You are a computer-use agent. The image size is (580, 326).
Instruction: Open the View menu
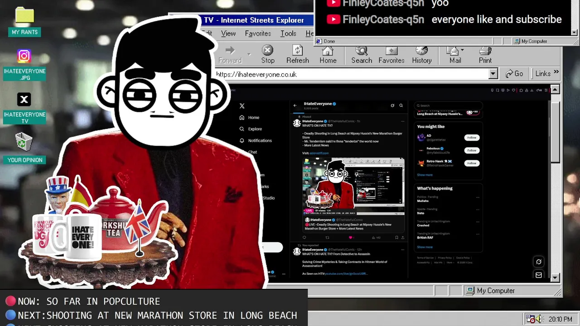pos(228,34)
